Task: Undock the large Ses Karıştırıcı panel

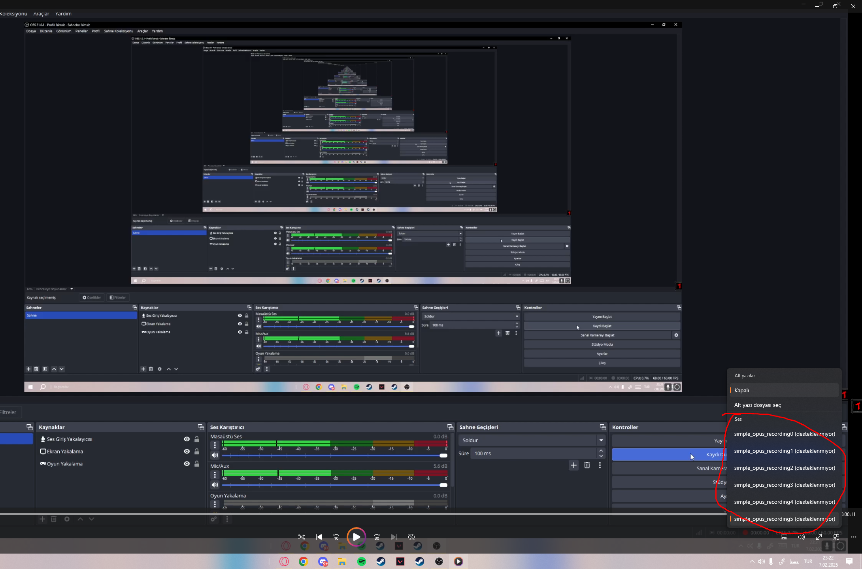Action: tap(450, 427)
